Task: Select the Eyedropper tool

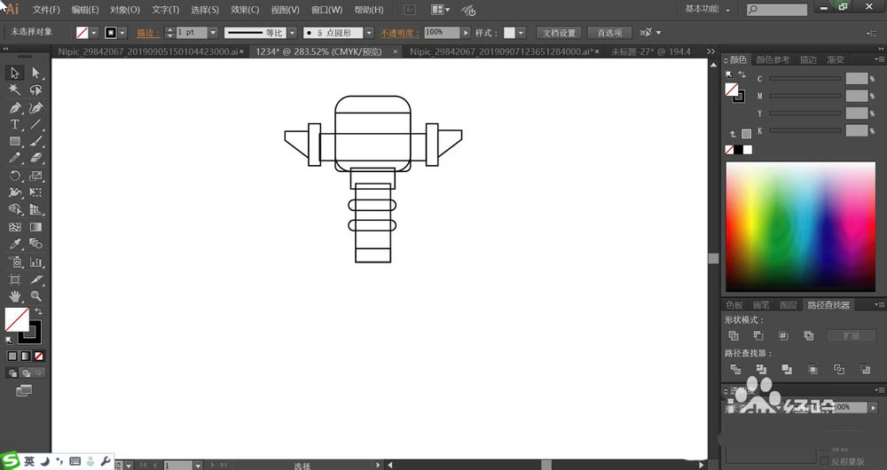Action: coord(15,244)
